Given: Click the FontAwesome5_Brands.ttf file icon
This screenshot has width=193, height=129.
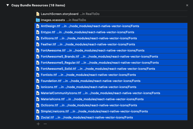Looking at the screenshot, I should point(38,56).
